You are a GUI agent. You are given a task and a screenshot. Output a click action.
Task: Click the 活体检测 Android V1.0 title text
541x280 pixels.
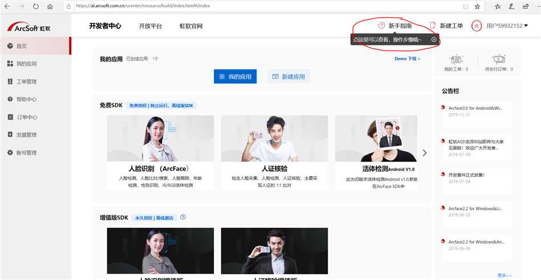click(388, 169)
